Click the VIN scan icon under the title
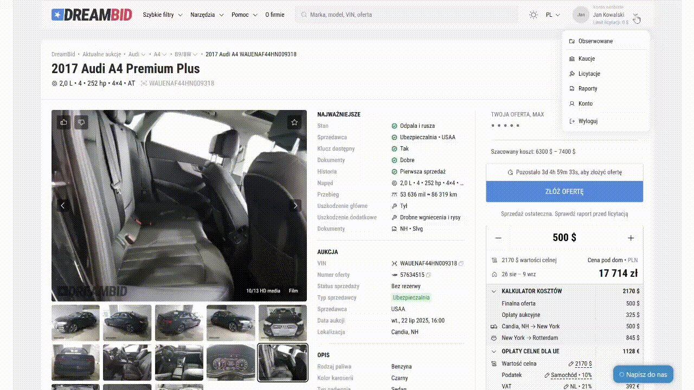Image resolution: width=694 pixels, height=390 pixels. 144,83
